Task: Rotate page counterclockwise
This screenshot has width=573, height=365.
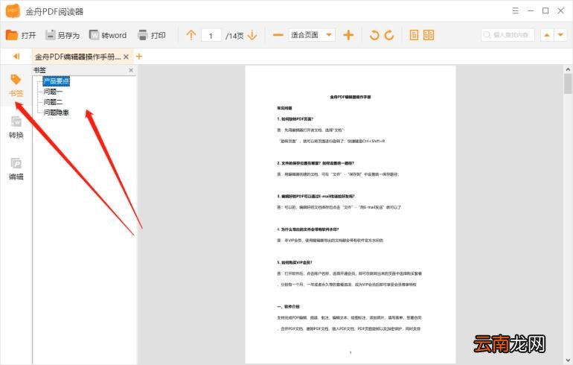Action: point(374,35)
